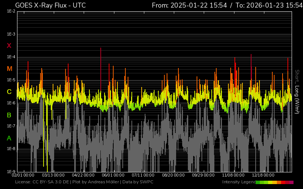Click the green end of intensity legend bar

pyautogui.click(x=258, y=182)
